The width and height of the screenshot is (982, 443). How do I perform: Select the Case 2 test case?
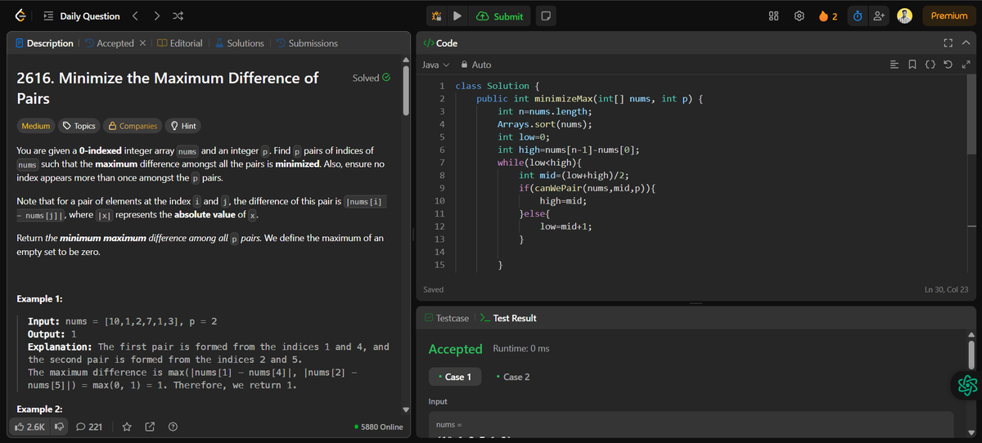[513, 377]
